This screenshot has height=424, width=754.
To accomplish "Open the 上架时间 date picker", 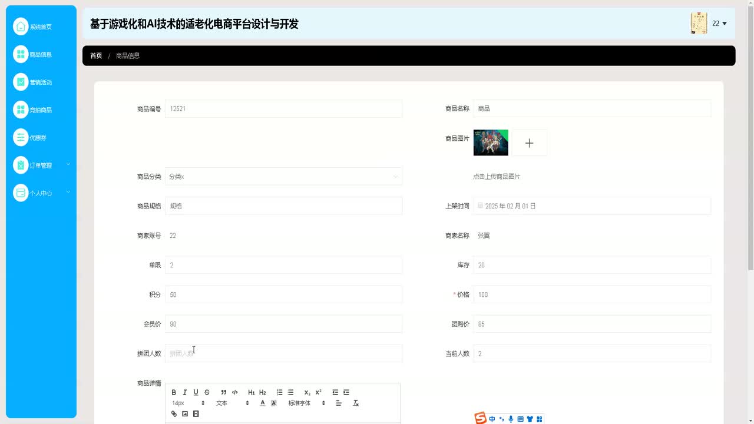I will (592, 206).
